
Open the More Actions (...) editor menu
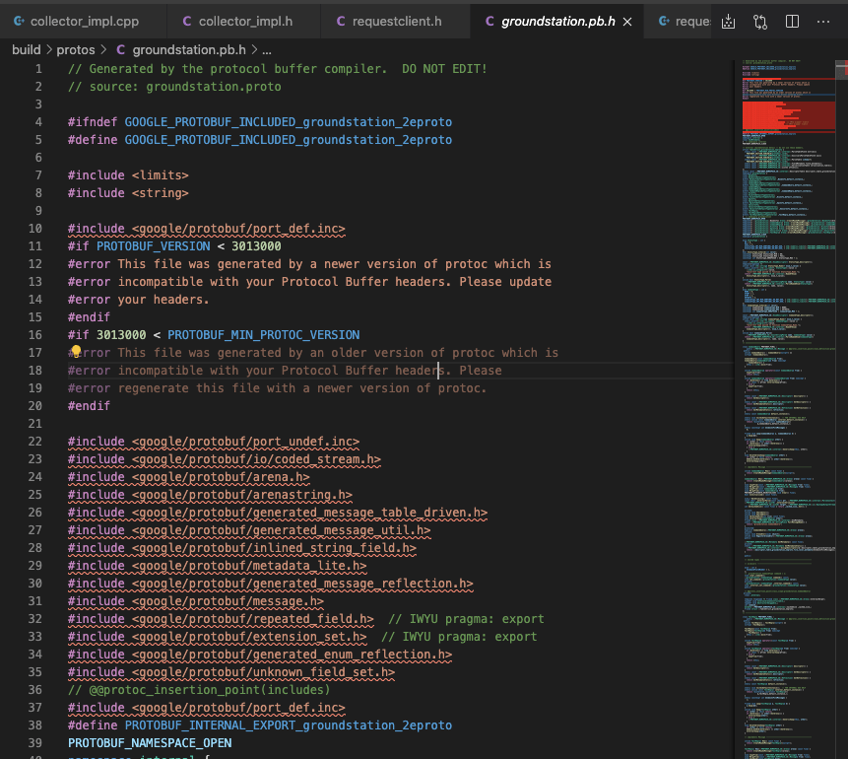(823, 21)
